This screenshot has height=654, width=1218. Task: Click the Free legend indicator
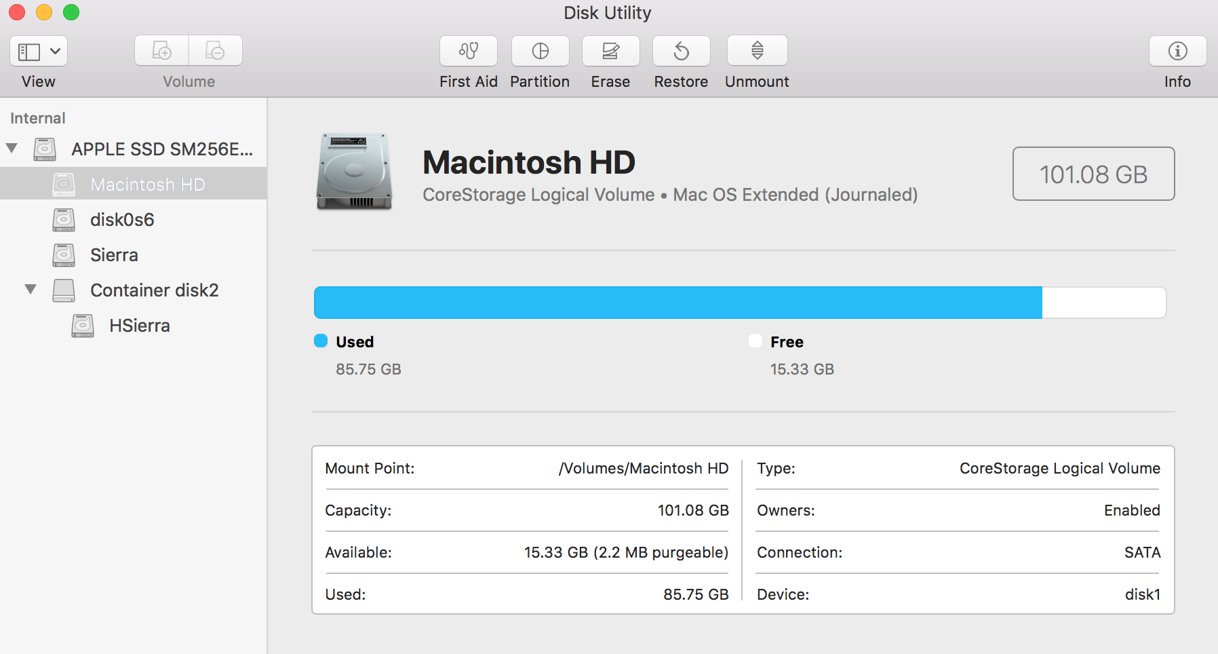(755, 341)
